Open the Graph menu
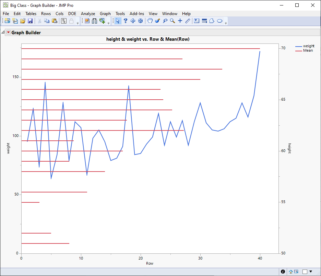321x276 pixels. (x=105, y=14)
